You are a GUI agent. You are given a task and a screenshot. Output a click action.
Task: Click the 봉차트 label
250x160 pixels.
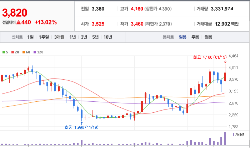click(168, 37)
